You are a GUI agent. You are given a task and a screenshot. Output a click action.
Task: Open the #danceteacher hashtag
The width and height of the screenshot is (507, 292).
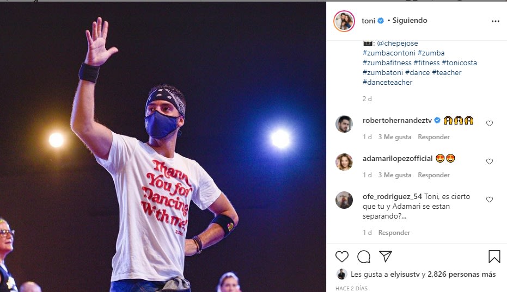coord(387,83)
